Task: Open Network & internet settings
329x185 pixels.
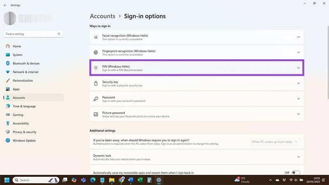Action: (25, 72)
